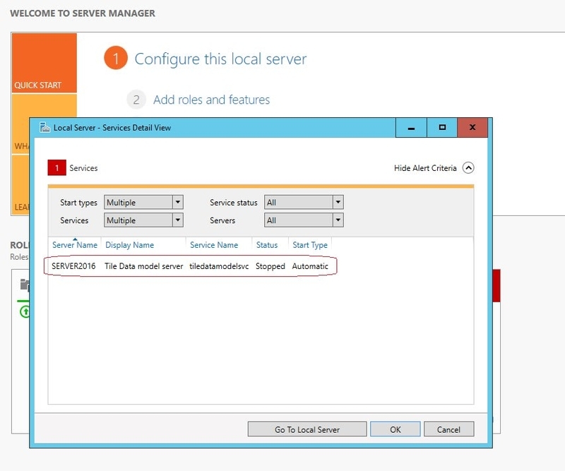565x471 pixels.
Task: Collapse criteria using Hide Alert Criteria chevron
Action: tap(468, 168)
